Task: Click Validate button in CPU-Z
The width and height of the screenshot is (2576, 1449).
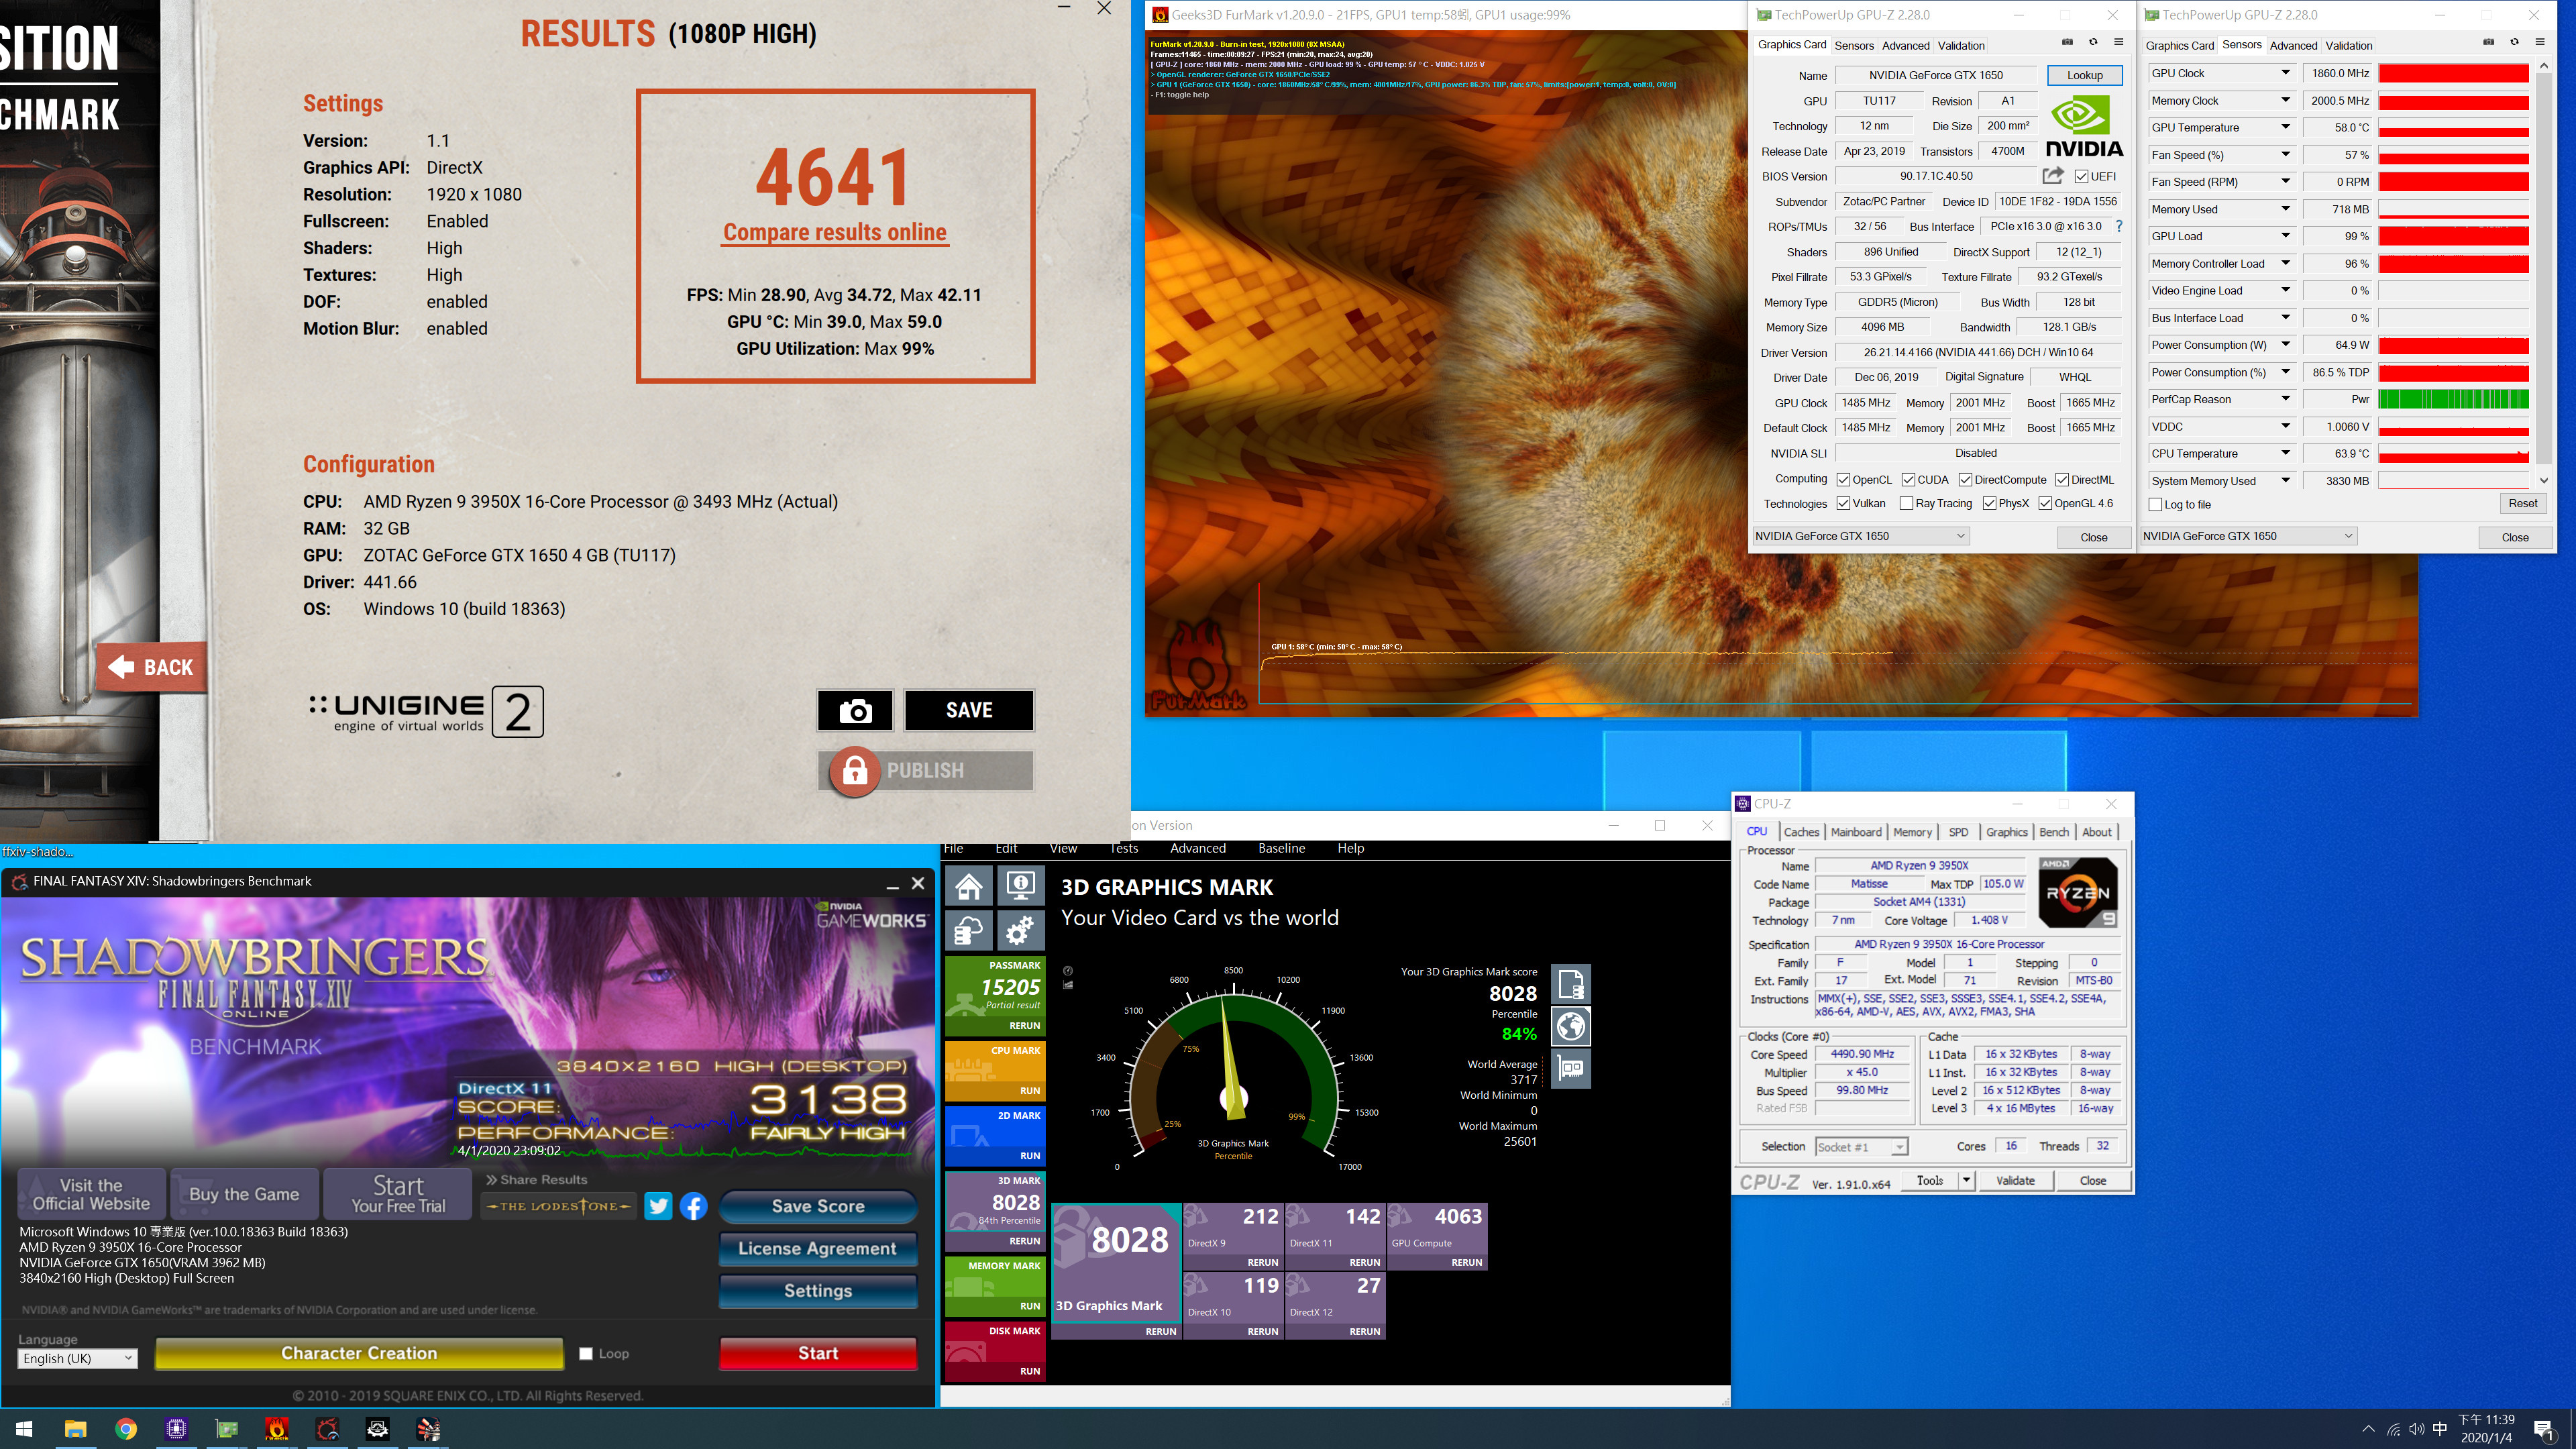Action: click(2015, 1180)
